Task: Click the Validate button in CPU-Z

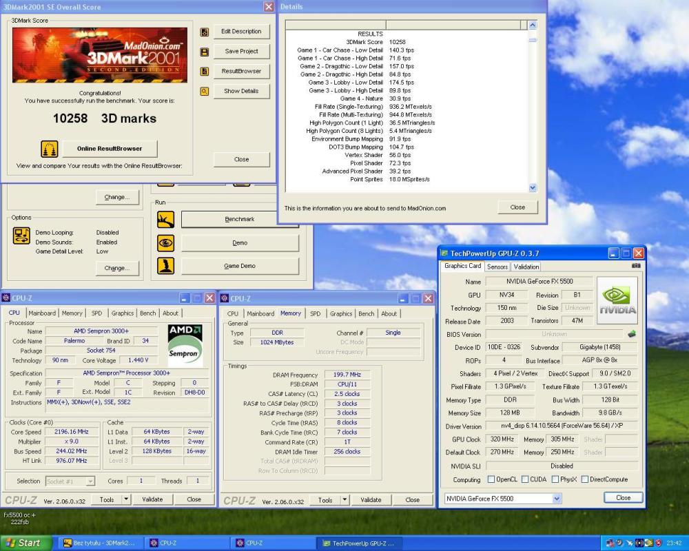Action: click(x=152, y=499)
